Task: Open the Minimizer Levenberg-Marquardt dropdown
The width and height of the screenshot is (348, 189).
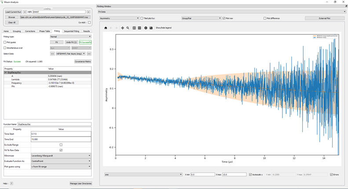Action: [x=61, y=156]
